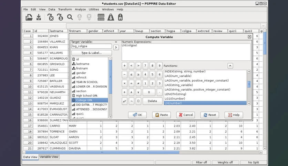Insert division operator on keypad
Screen dimensions: 288x166
[x=124, y=92]
